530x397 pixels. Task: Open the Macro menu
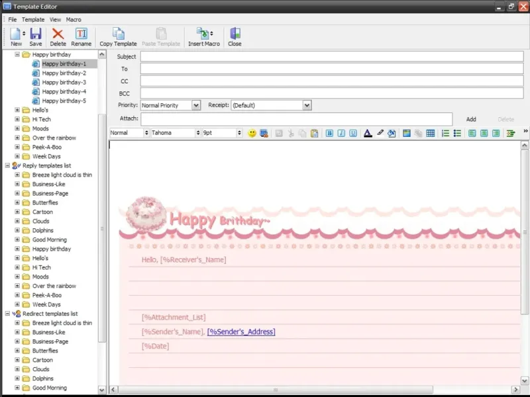pos(74,20)
